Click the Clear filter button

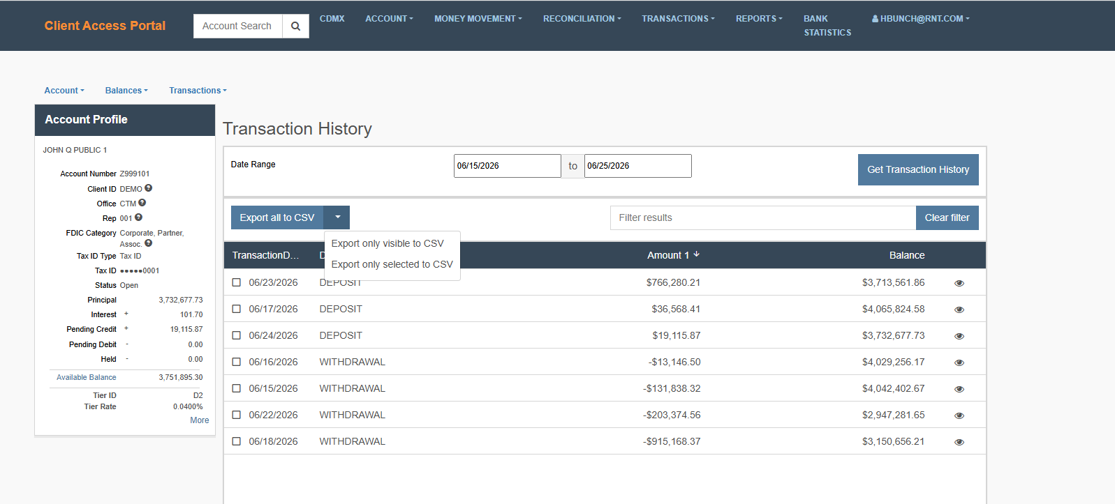coord(947,217)
